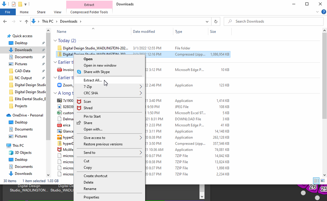The height and width of the screenshot is (201, 327).
Task: Expand the 7-Zip submenu
Action: (141, 86)
